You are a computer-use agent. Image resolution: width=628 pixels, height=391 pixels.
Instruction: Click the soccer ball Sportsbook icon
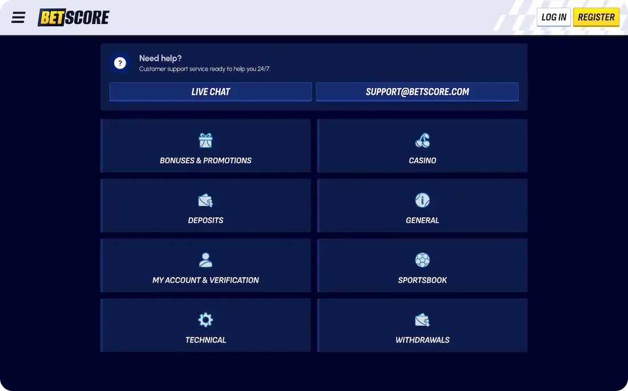(422, 260)
